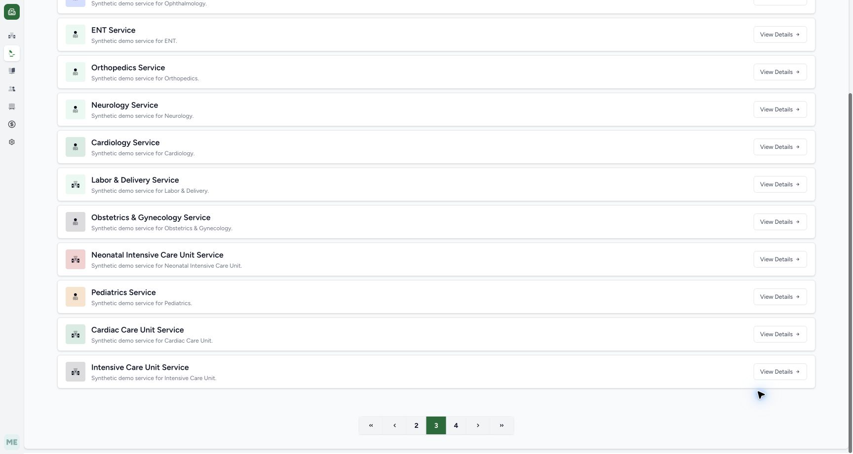Viewport: 853px width, 454px height.
Task: Open the presentation board sidebar icon
Action: click(x=12, y=106)
